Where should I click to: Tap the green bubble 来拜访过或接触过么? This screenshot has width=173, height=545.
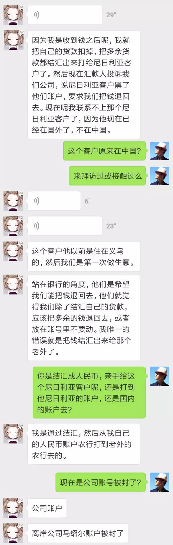pyautogui.click(x=107, y=176)
